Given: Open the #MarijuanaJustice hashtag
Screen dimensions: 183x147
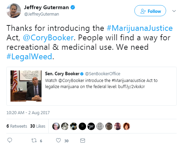Looking at the screenshot, I should (x=140, y=28).
